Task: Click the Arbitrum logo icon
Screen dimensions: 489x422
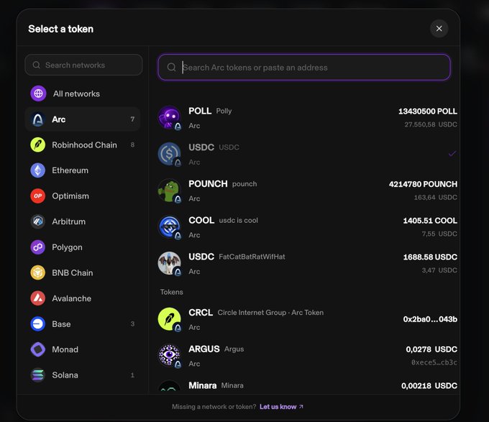Action: [x=38, y=221]
